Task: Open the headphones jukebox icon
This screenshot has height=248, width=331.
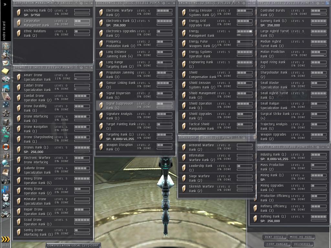Action: coord(5,180)
